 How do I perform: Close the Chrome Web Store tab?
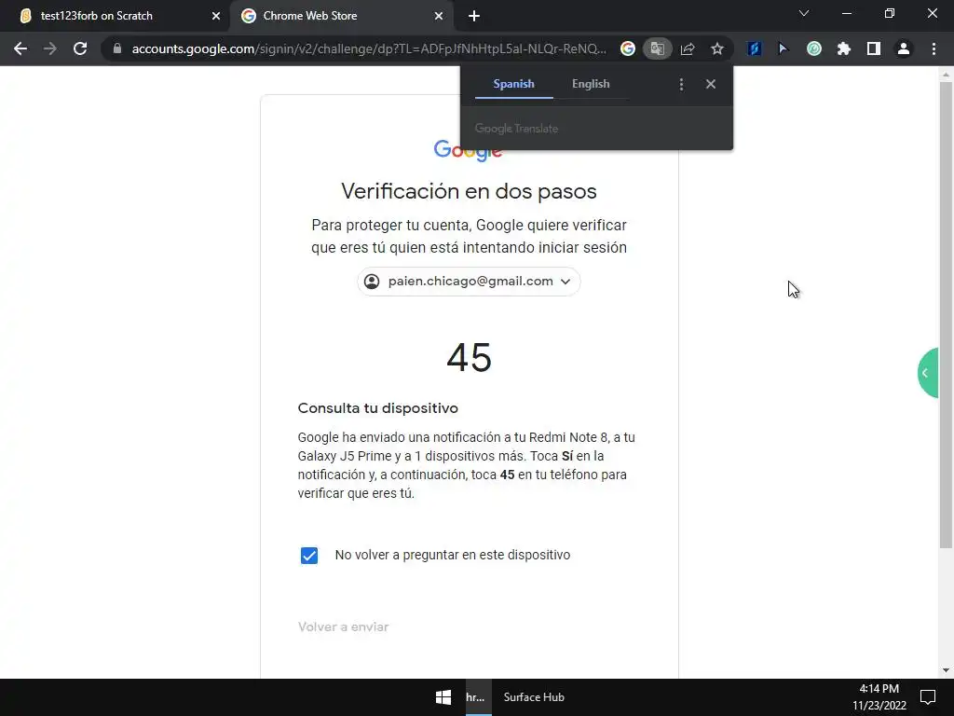tap(439, 17)
